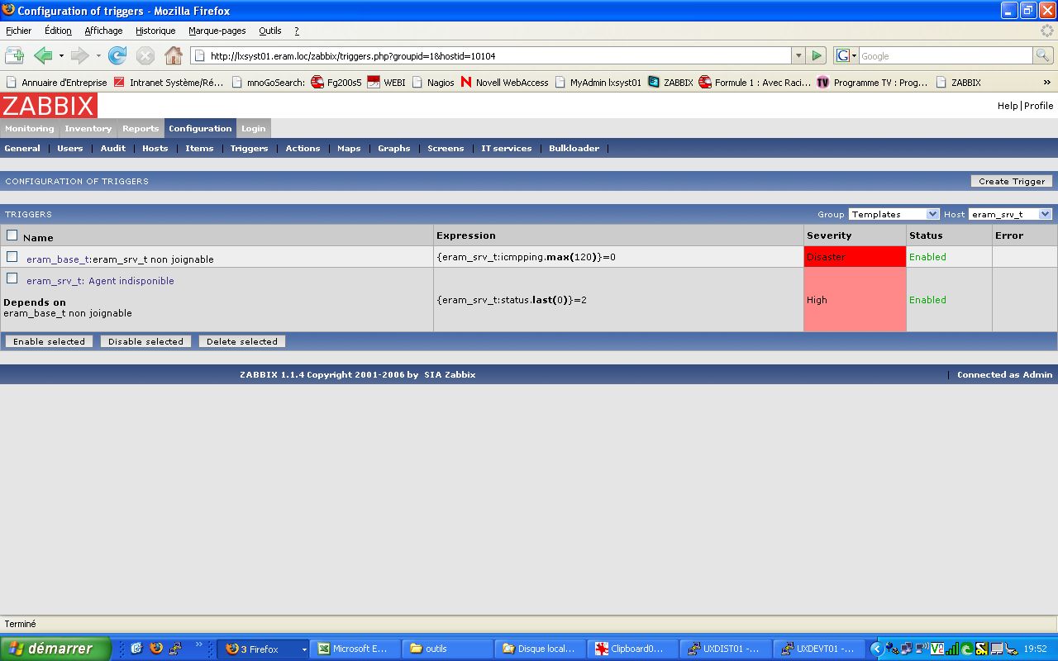This screenshot has height=661, width=1058.
Task: Expand the Firefox taskbar group dropdown
Action: coord(304,649)
